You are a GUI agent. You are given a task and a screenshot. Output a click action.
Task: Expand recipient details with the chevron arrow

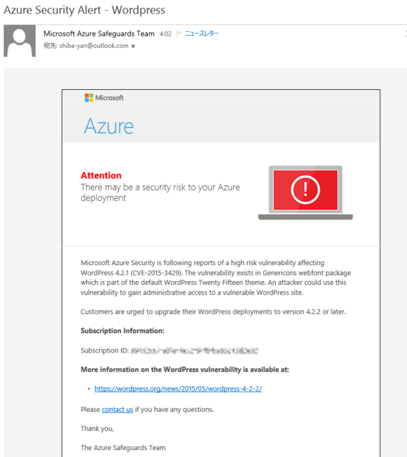[133, 46]
